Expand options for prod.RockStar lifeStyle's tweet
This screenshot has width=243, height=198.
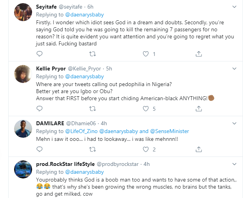pos(234,164)
